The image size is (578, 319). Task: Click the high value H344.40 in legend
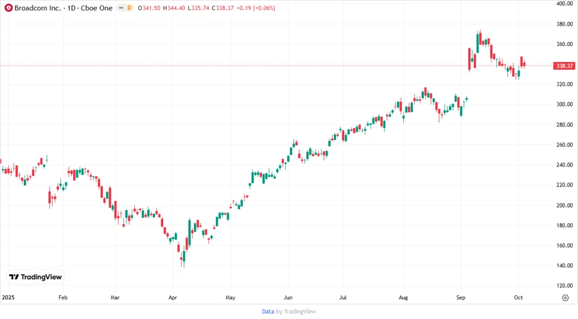click(x=175, y=8)
